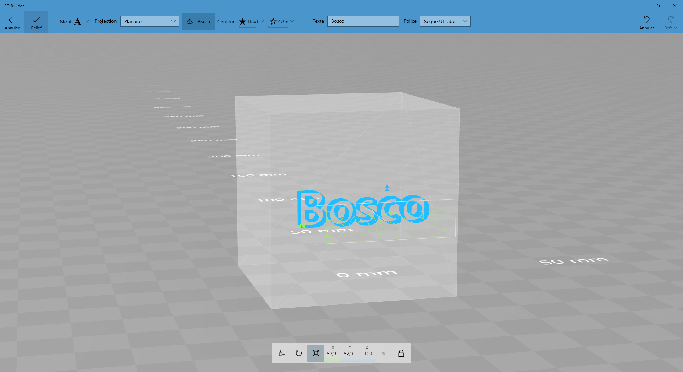The height and width of the screenshot is (372, 683).
Task: Confirm with the Relief checkmark button
Action: tap(36, 22)
